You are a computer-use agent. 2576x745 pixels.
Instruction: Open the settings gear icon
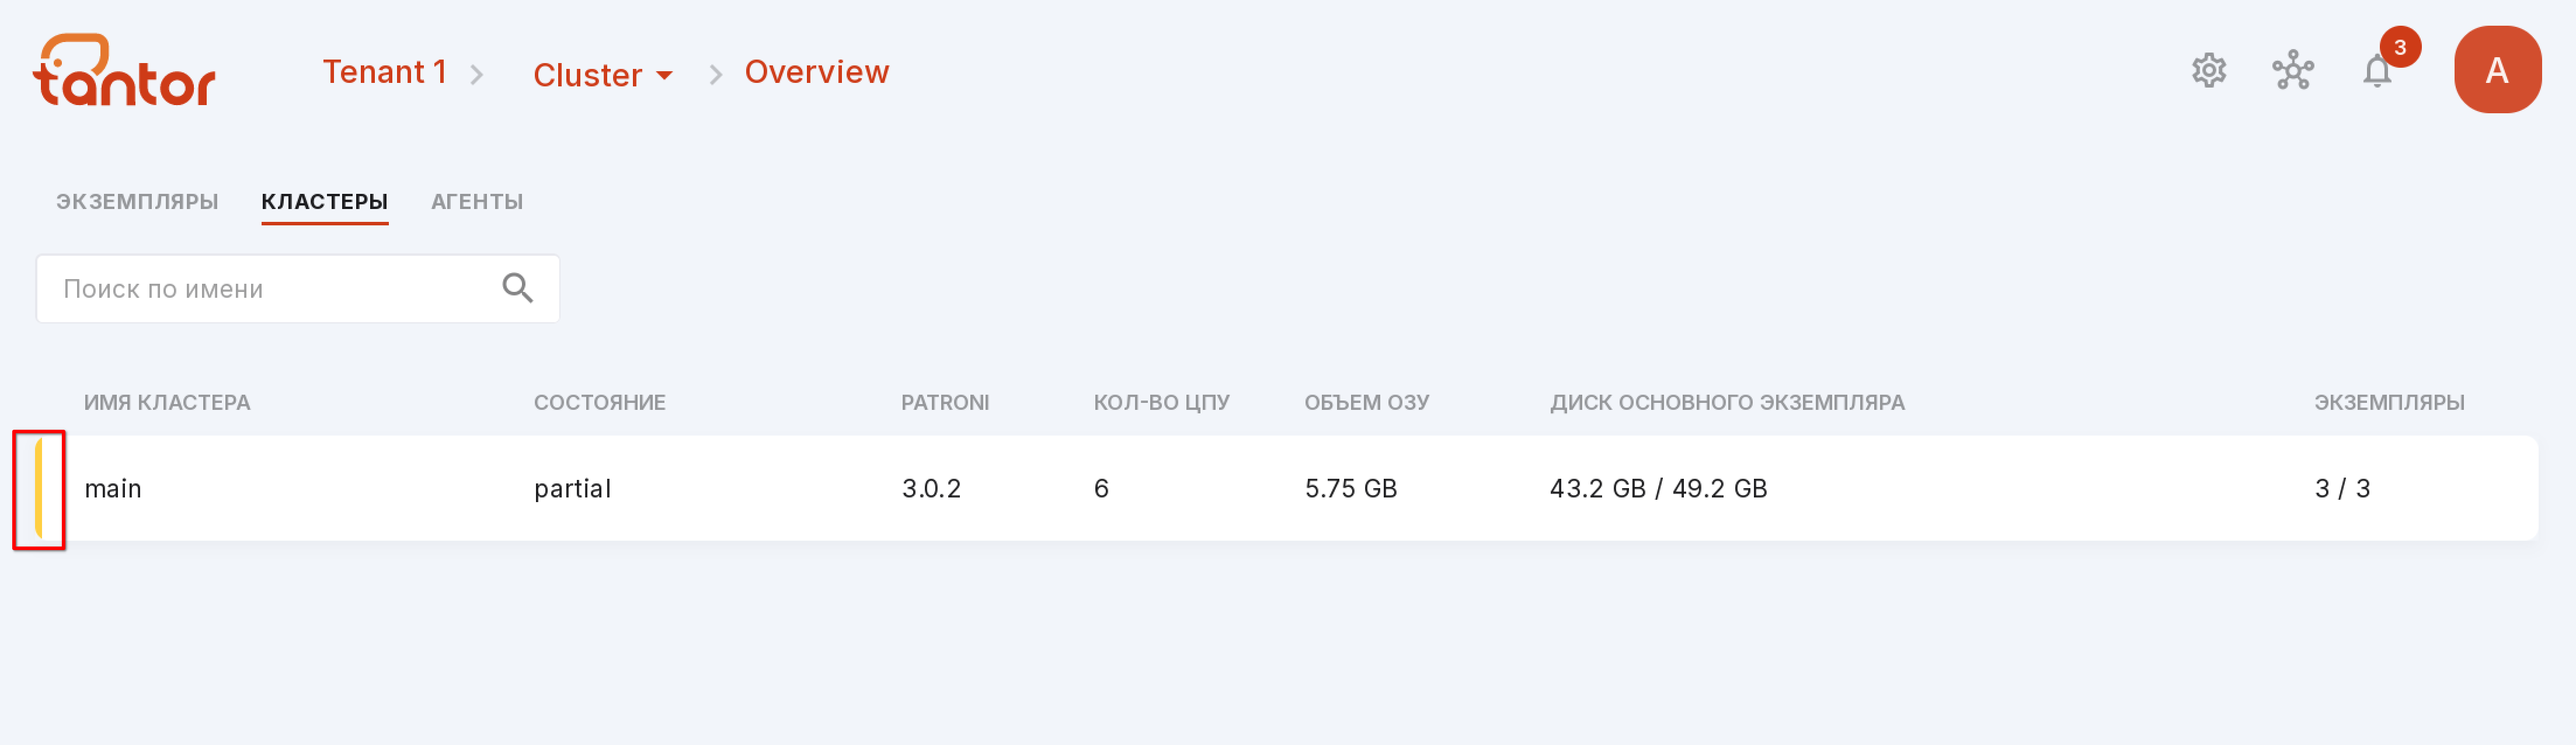[x=2208, y=71]
